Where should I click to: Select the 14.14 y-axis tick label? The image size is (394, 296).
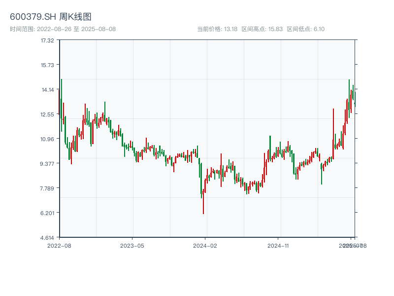[x=47, y=89]
